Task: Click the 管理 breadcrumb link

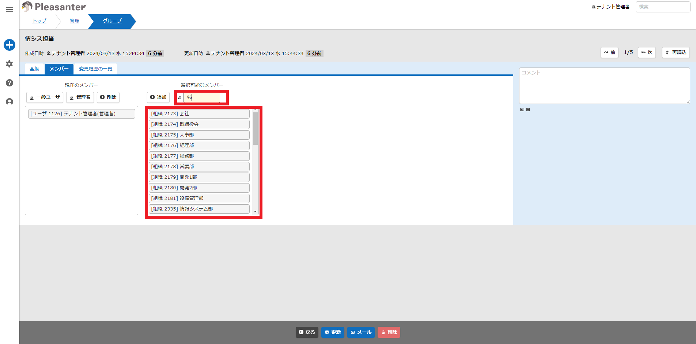Action: point(75,21)
